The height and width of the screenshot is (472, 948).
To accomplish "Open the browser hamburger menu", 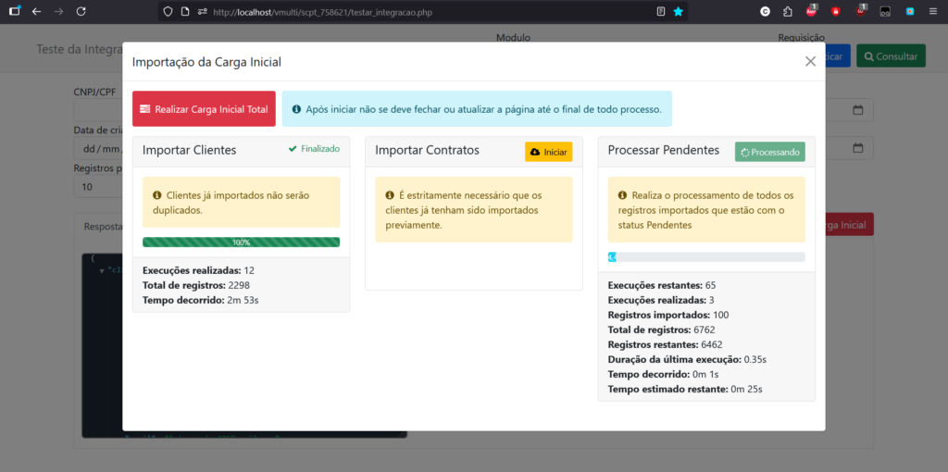I will (932, 12).
